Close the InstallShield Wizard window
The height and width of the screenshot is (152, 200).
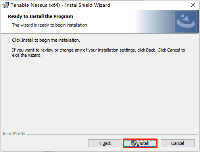193,5
